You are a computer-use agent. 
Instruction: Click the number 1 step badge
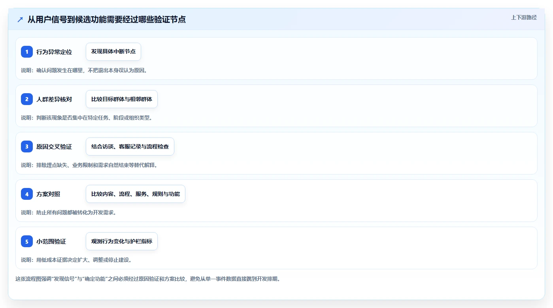tap(27, 52)
